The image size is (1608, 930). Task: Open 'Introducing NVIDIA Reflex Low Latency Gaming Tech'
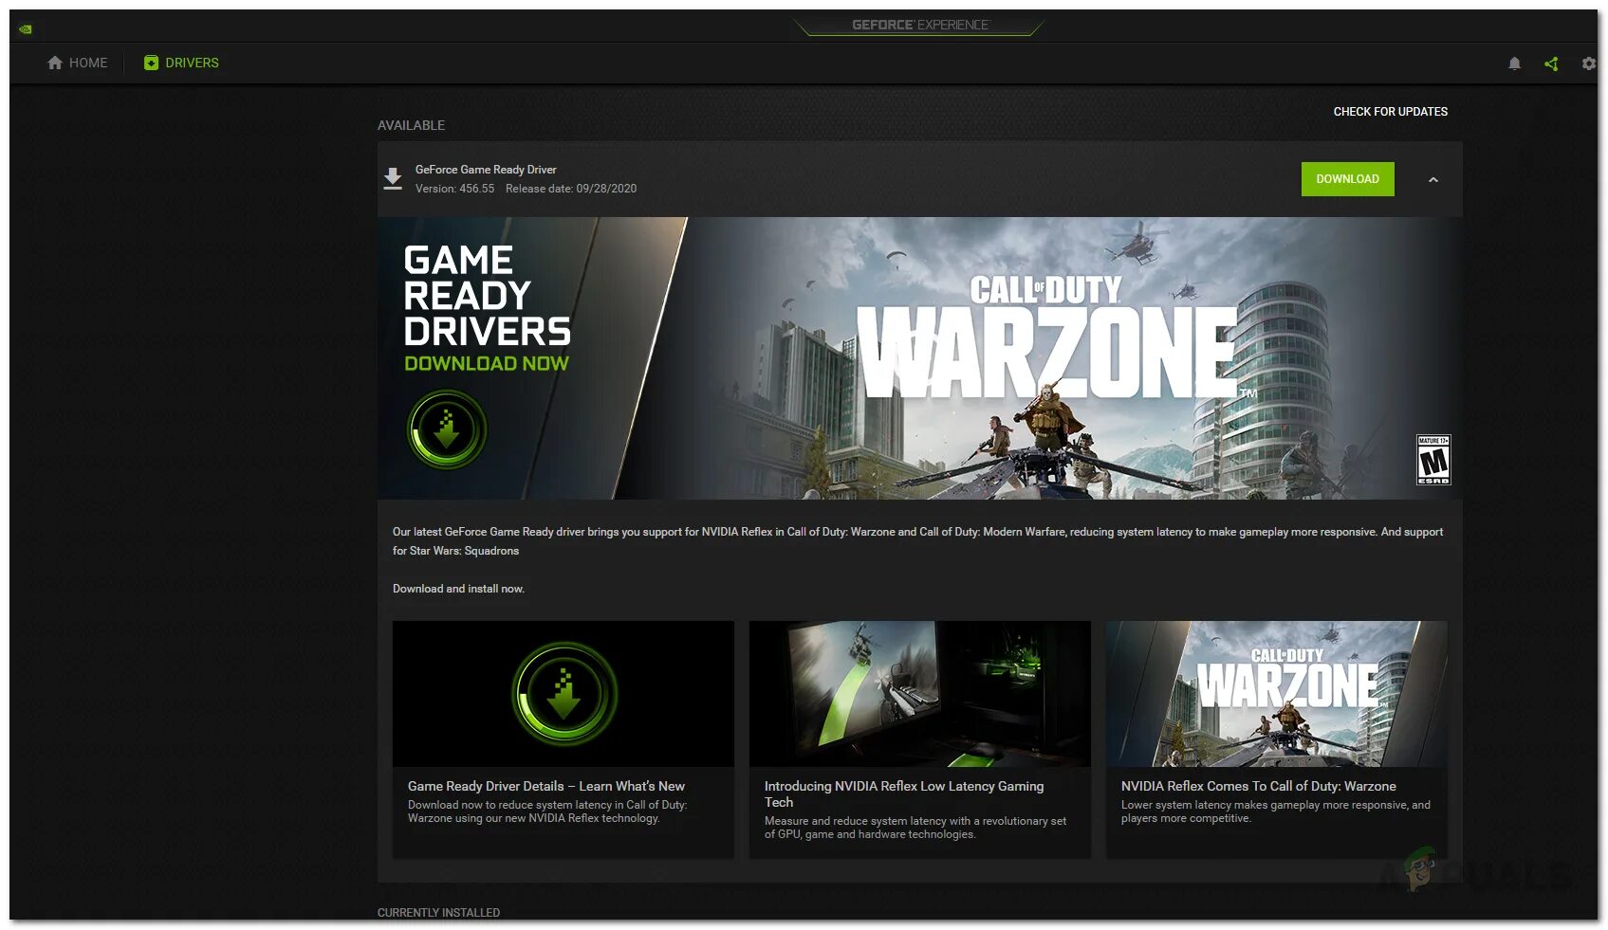coord(904,793)
